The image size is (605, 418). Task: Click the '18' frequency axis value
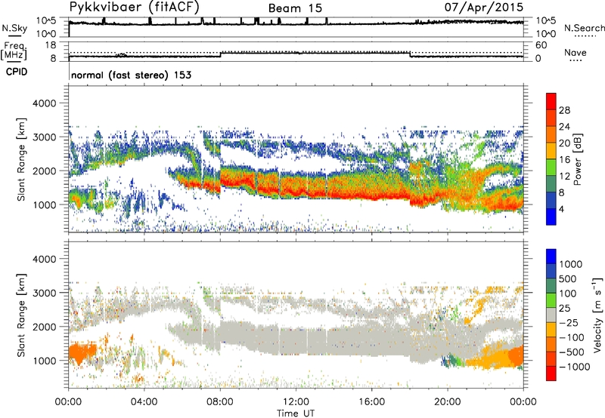(x=51, y=45)
